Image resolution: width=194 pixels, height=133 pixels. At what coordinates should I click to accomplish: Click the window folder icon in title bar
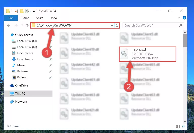coord(8,11)
